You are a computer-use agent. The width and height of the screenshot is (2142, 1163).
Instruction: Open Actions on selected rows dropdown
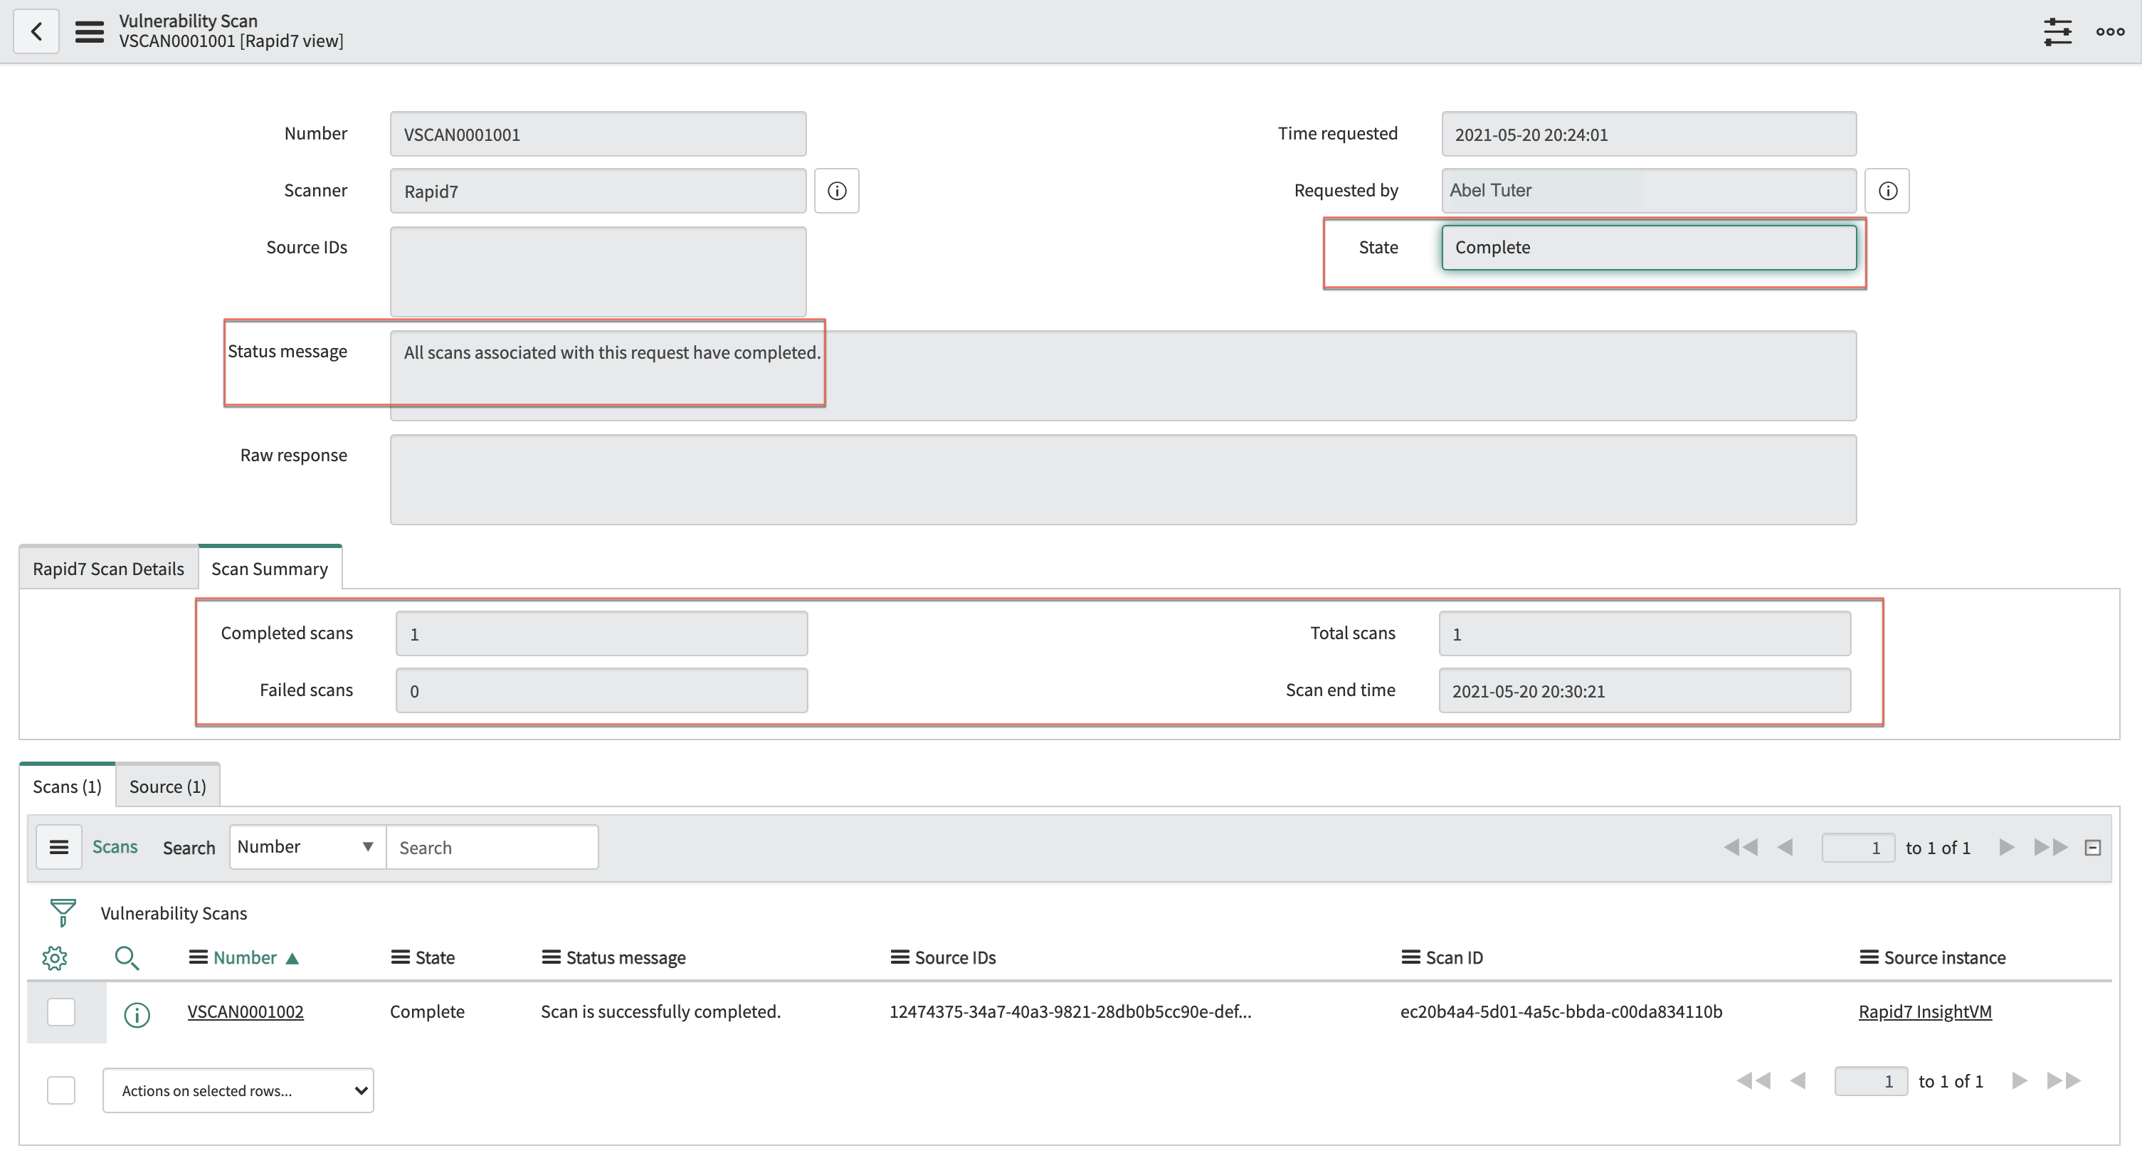(238, 1090)
